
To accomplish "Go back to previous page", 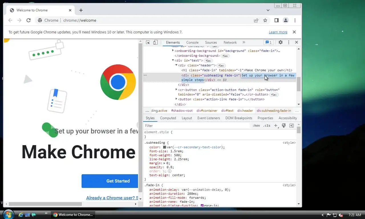I will coord(10,20).
